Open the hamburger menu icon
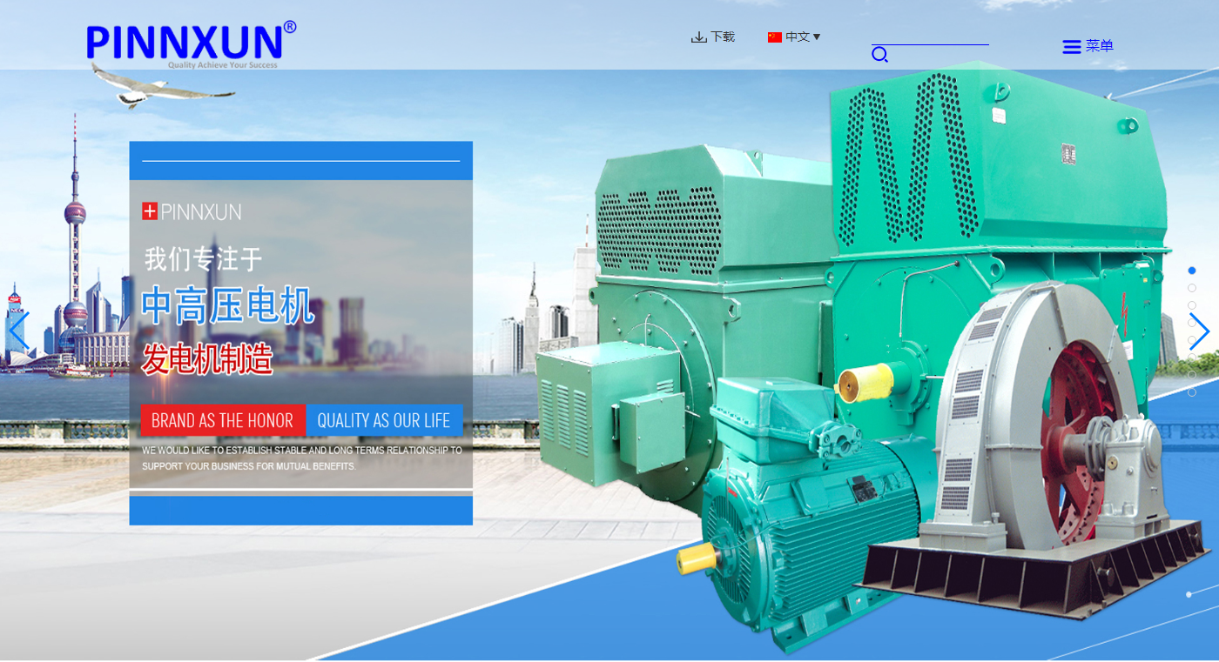Viewport: 1219px width, 662px height. (1072, 47)
